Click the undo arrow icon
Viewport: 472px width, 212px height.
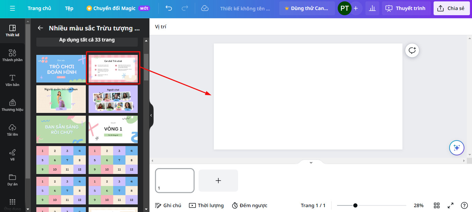(169, 8)
